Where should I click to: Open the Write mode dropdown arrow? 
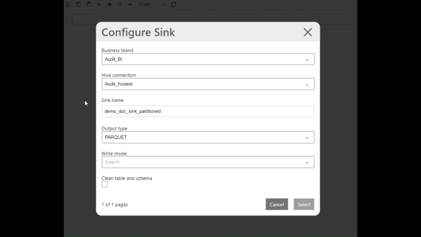pyautogui.click(x=307, y=162)
